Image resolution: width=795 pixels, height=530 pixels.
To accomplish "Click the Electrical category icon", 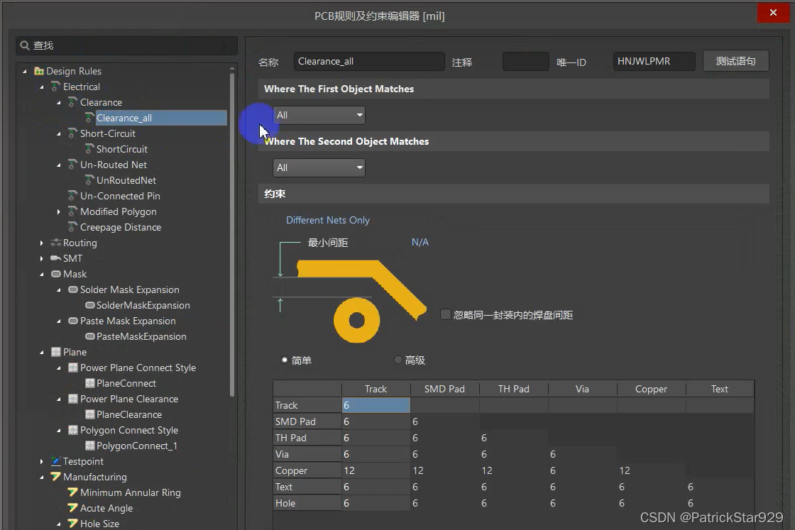I will 55,87.
